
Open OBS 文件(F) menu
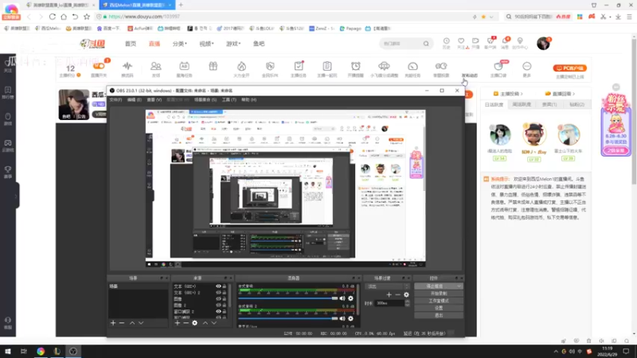pyautogui.click(x=115, y=100)
